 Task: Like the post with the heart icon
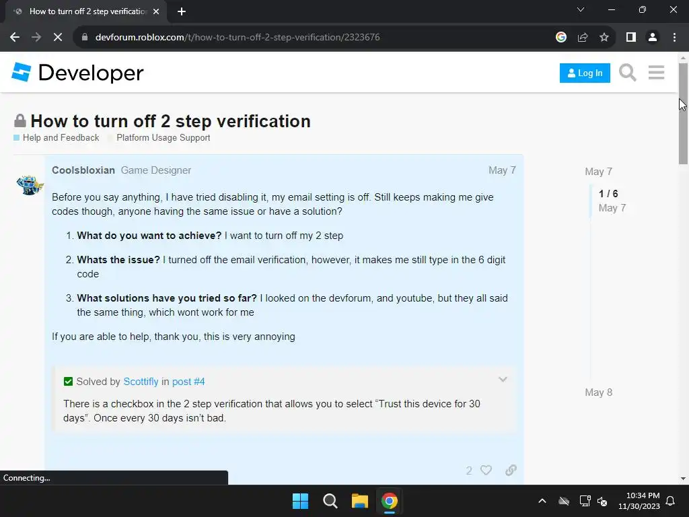click(x=486, y=470)
